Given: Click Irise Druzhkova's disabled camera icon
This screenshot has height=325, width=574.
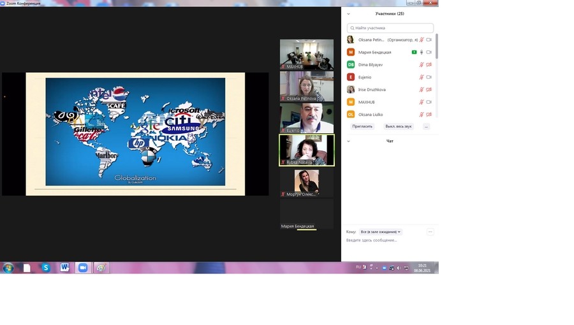Looking at the screenshot, I should (429, 90).
